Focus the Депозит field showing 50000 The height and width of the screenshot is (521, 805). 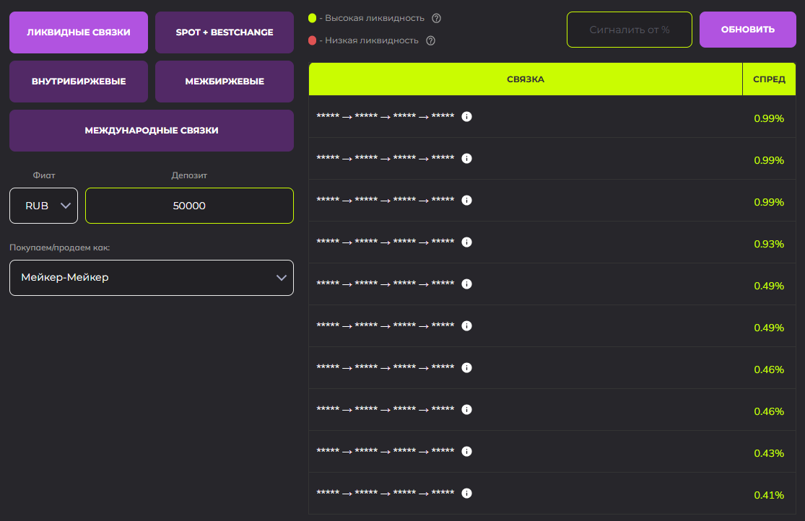(x=189, y=206)
